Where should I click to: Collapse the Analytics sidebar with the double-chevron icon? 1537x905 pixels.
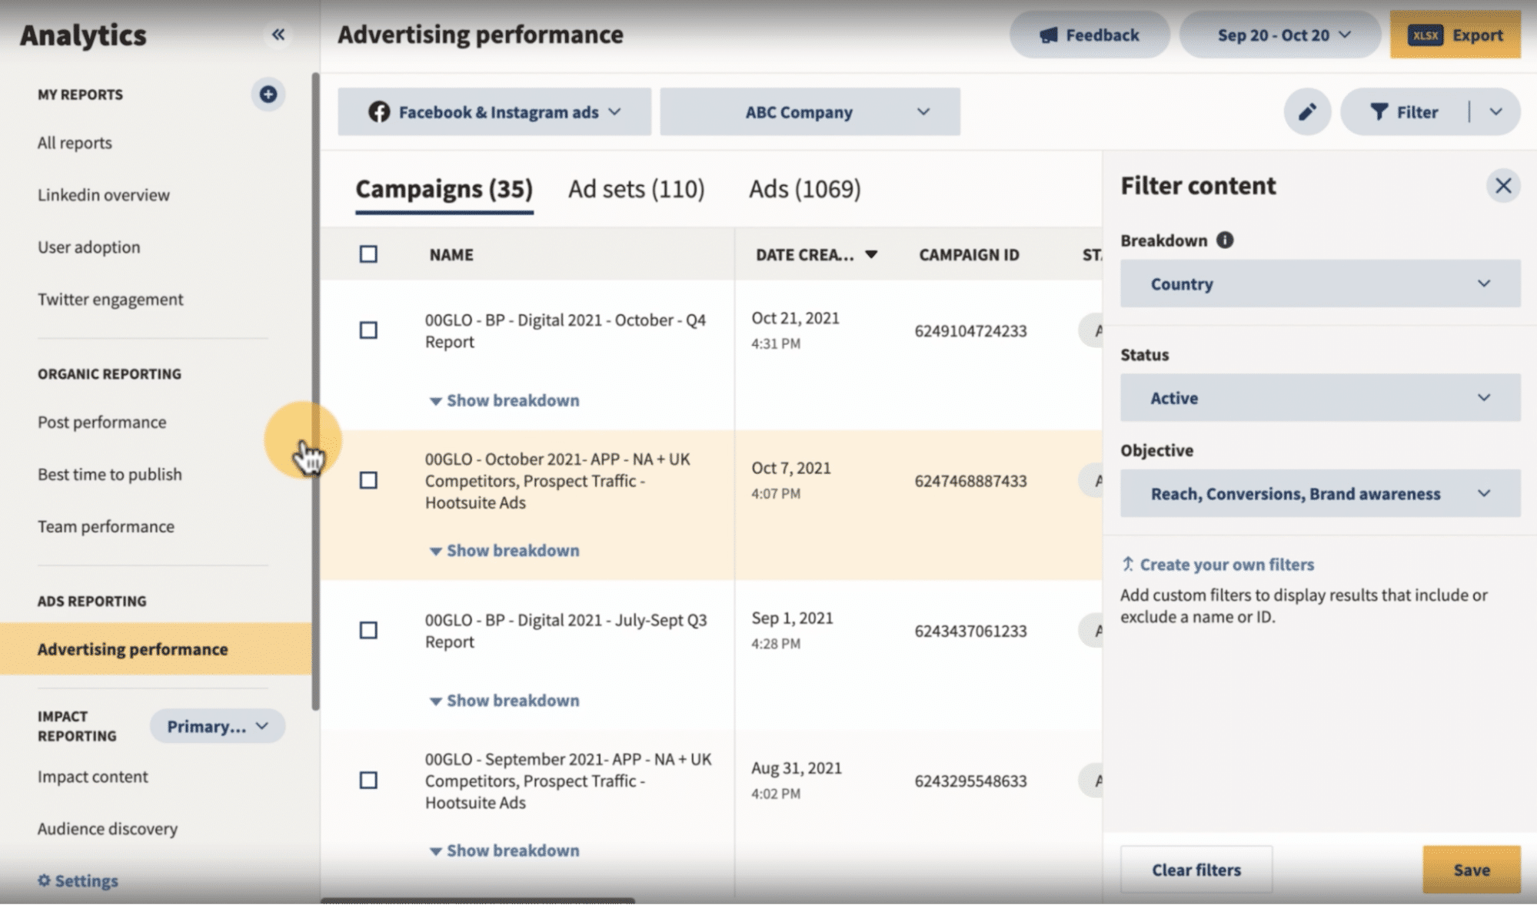279,35
